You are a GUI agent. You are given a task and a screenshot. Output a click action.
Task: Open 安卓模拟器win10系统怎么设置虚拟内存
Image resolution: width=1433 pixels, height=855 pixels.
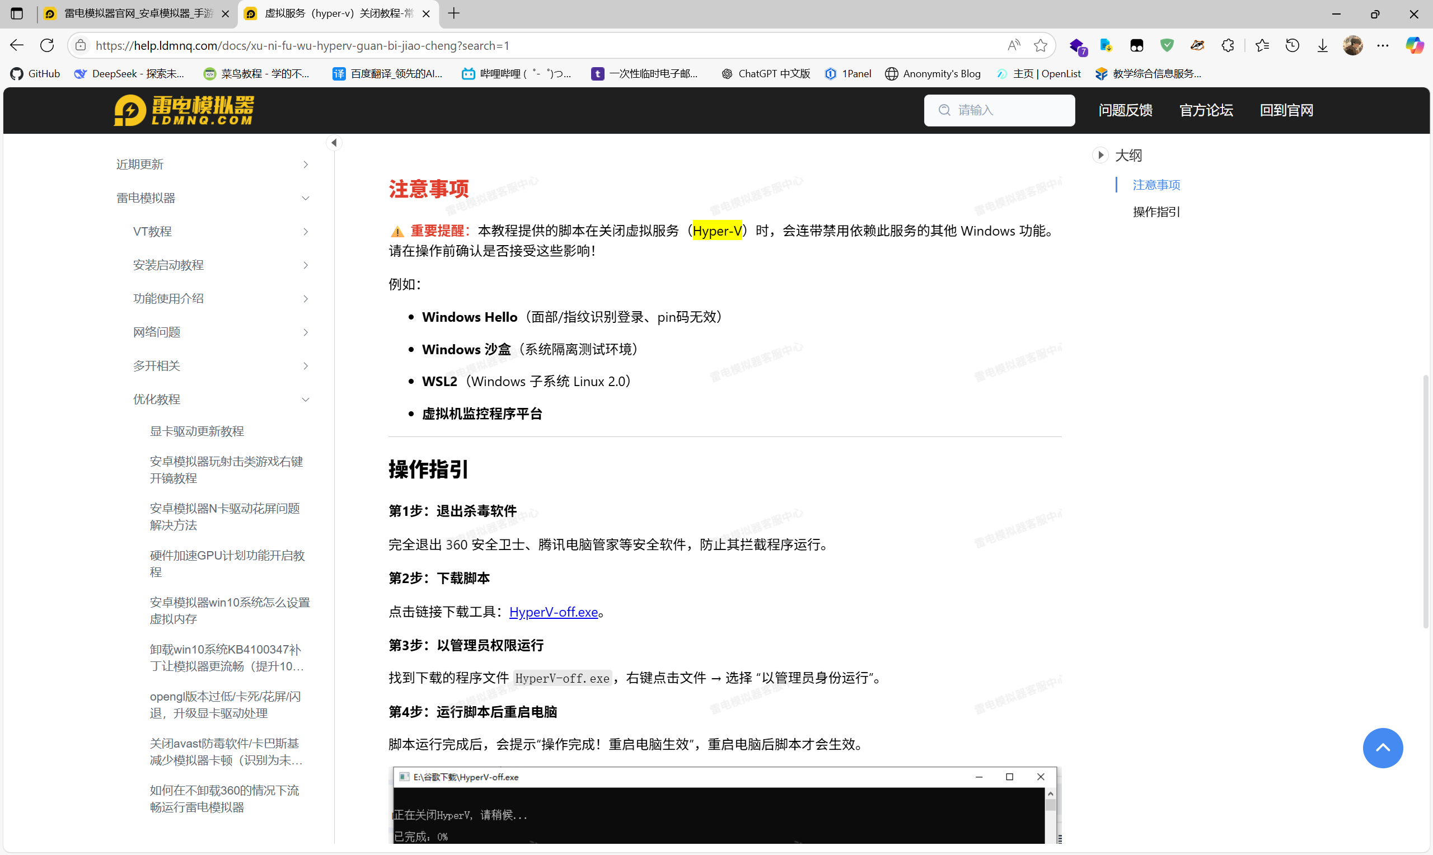[x=230, y=610]
